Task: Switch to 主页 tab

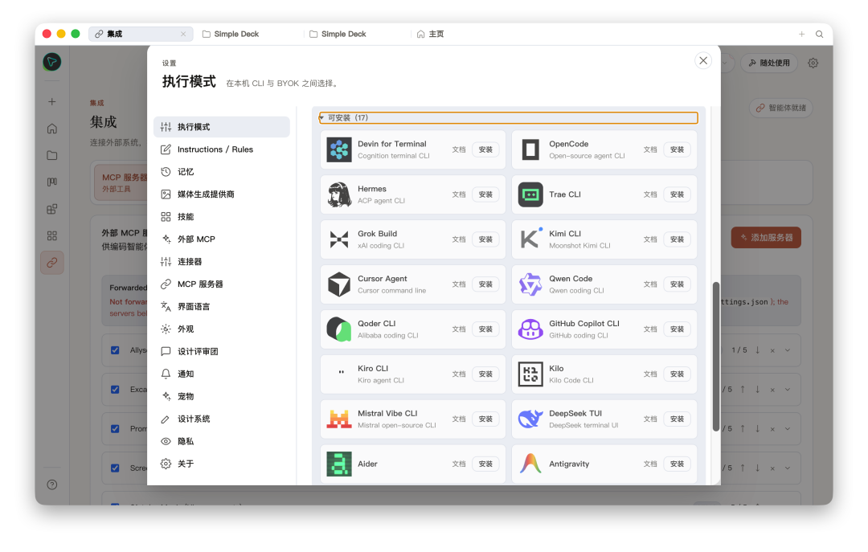Action: pos(436,35)
